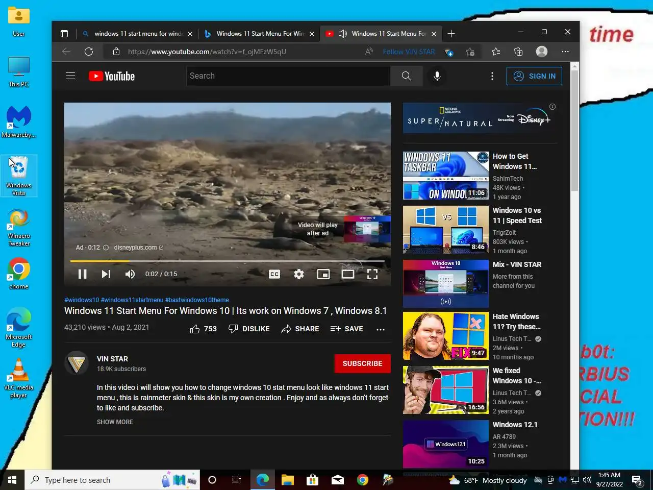This screenshot has width=653, height=490.
Task: Open Windows Start menu
Action: [x=12, y=480]
